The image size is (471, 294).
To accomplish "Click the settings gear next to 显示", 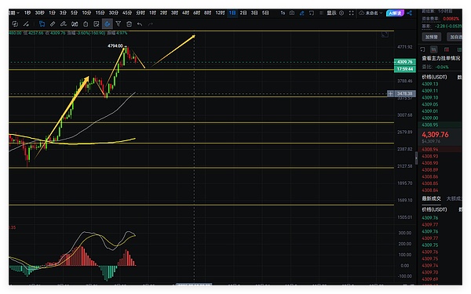I will click(x=341, y=13).
